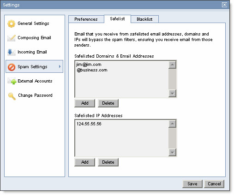Click the General Settings gear icon
Viewport: 234px width, 195px height.
12,24
